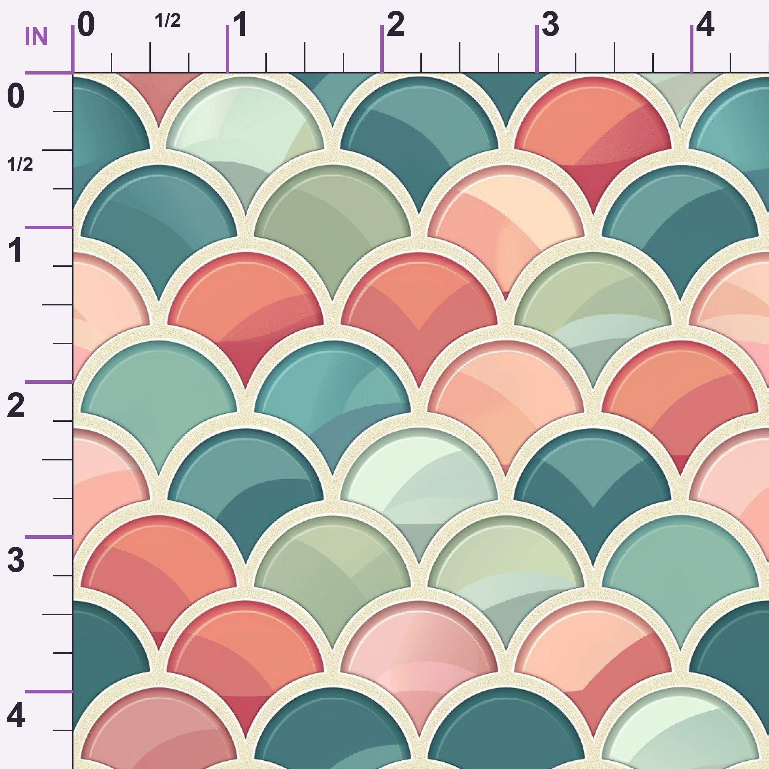Viewport: 769px width, 769px height.
Task: Click the "0" label on horizontal ruler
Action: click(x=86, y=24)
